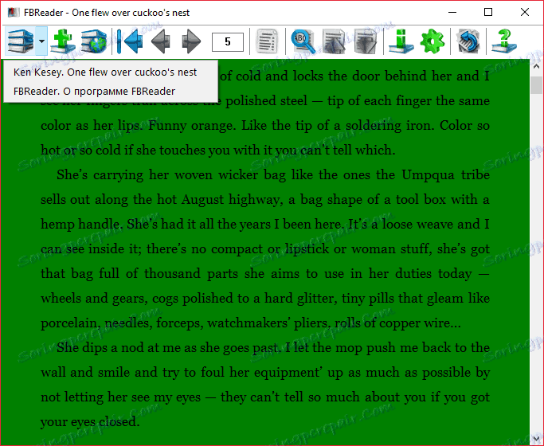The height and width of the screenshot is (446, 544).
Task: Close the FBReader window
Action: 525,13
